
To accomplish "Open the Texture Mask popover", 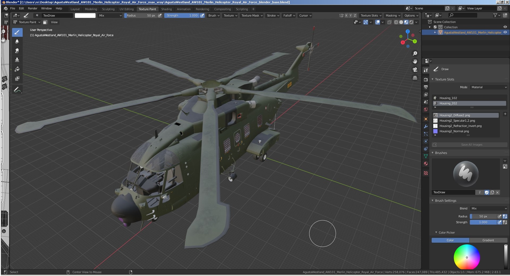I will coord(252,15).
